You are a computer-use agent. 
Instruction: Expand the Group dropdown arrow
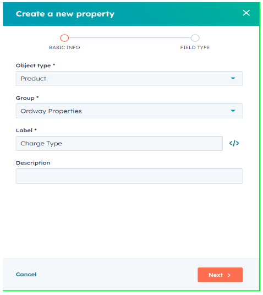[233, 111]
